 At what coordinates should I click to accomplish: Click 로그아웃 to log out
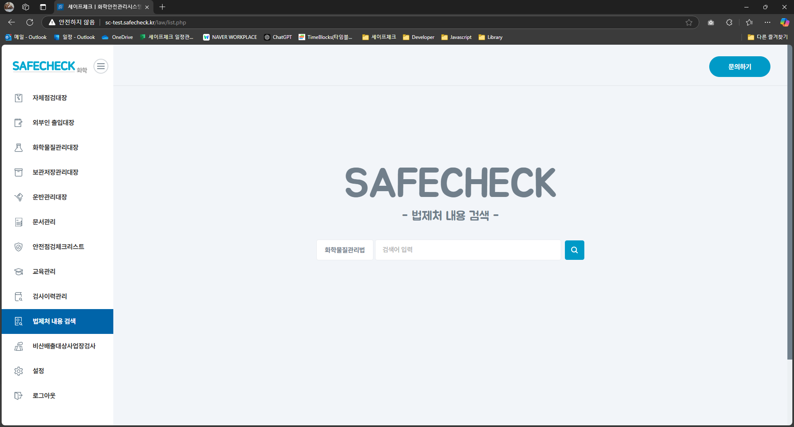tap(57, 396)
